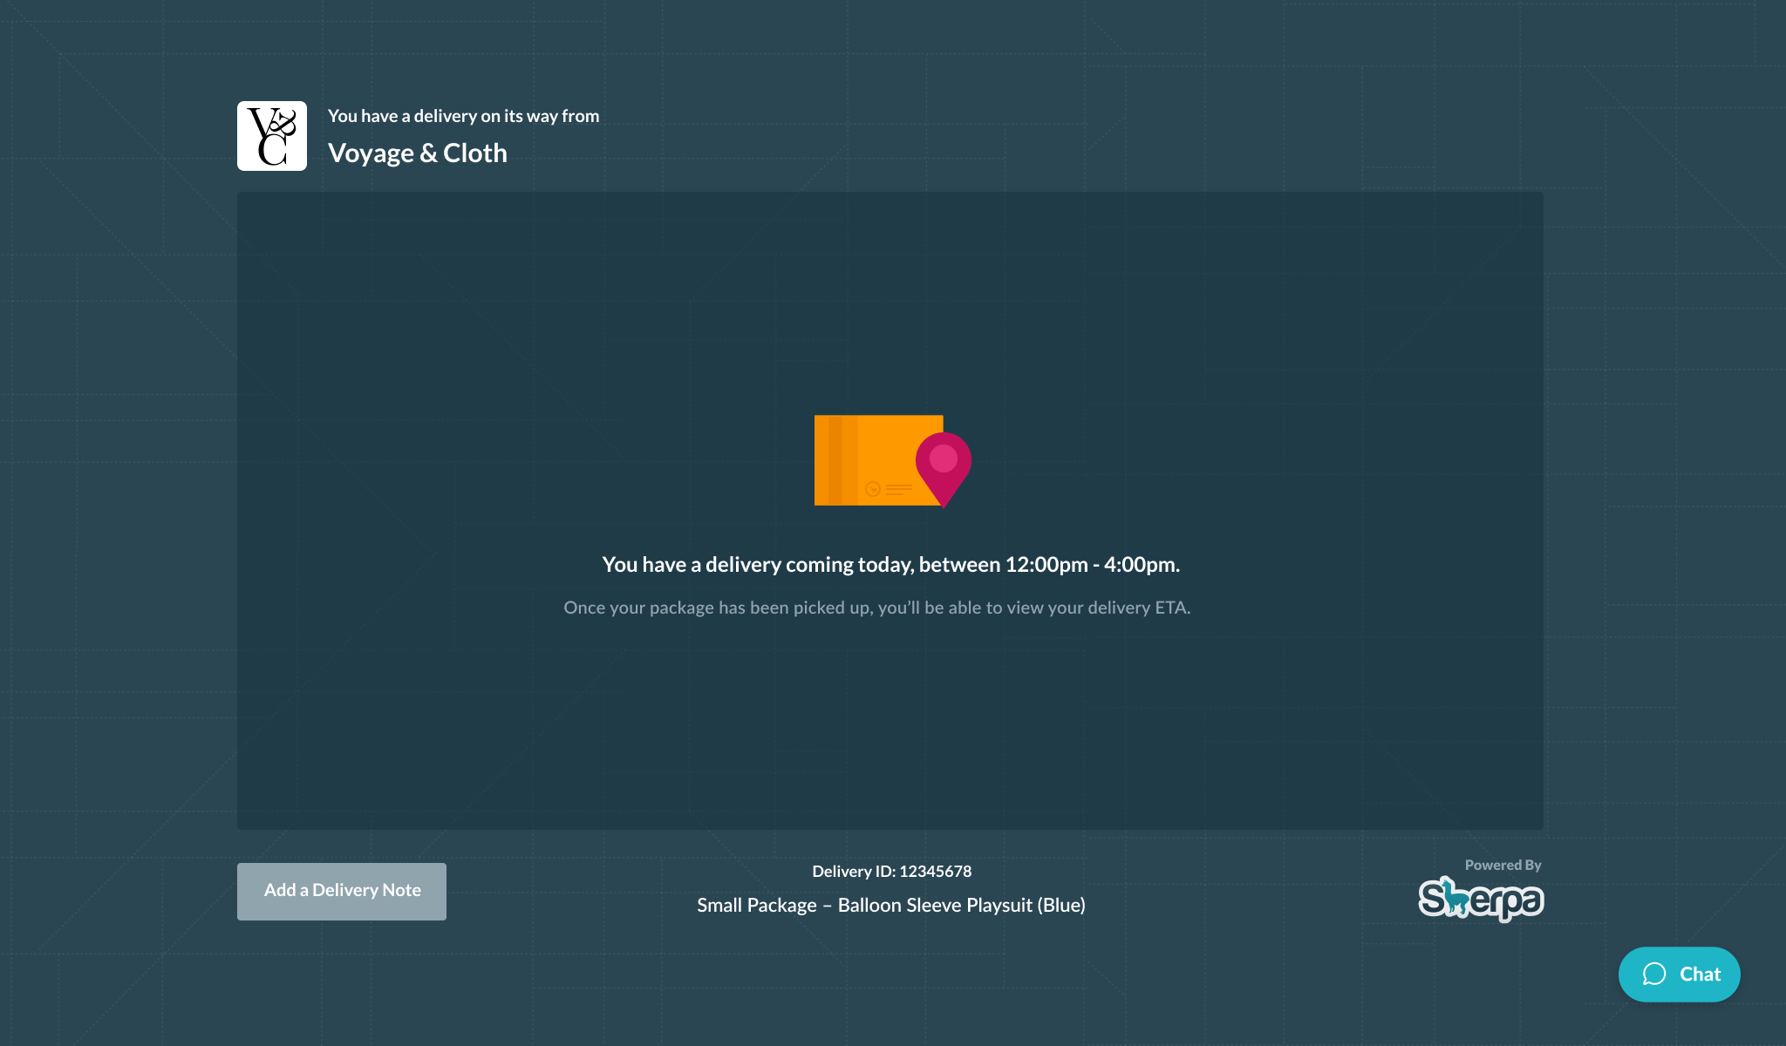Click the Powered By label
The image size is (1786, 1046).
click(1503, 865)
